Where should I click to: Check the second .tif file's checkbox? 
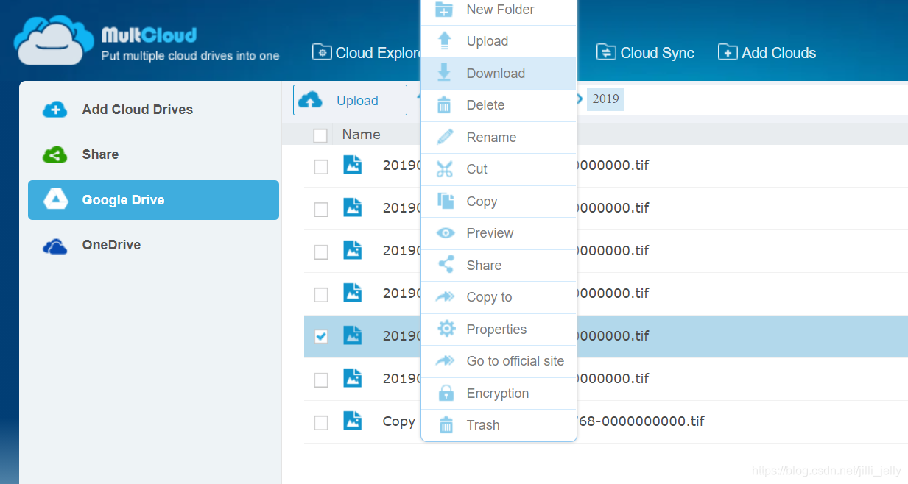[321, 210]
